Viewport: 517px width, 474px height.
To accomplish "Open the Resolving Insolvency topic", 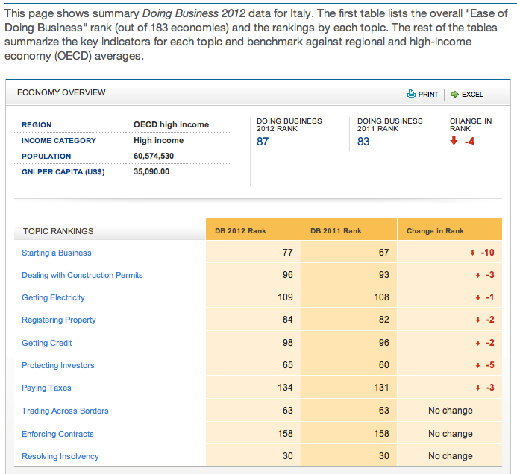I will 60,456.
